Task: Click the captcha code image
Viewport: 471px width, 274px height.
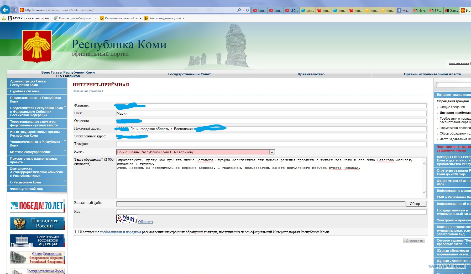Action: 127,219
